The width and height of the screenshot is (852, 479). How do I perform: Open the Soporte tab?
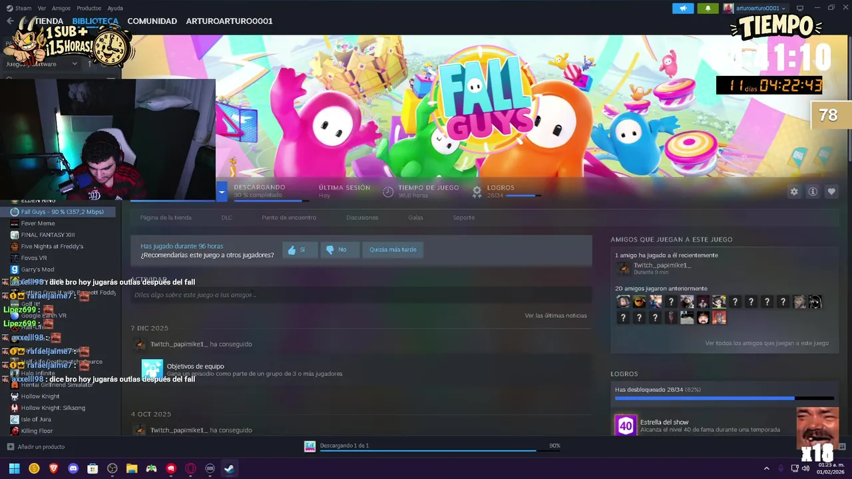click(464, 218)
